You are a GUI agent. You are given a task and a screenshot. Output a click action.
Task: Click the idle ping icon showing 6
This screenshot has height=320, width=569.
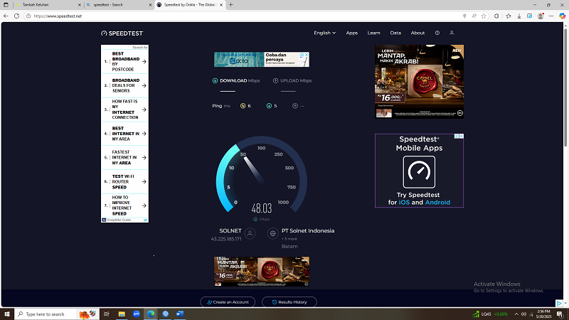(x=243, y=105)
